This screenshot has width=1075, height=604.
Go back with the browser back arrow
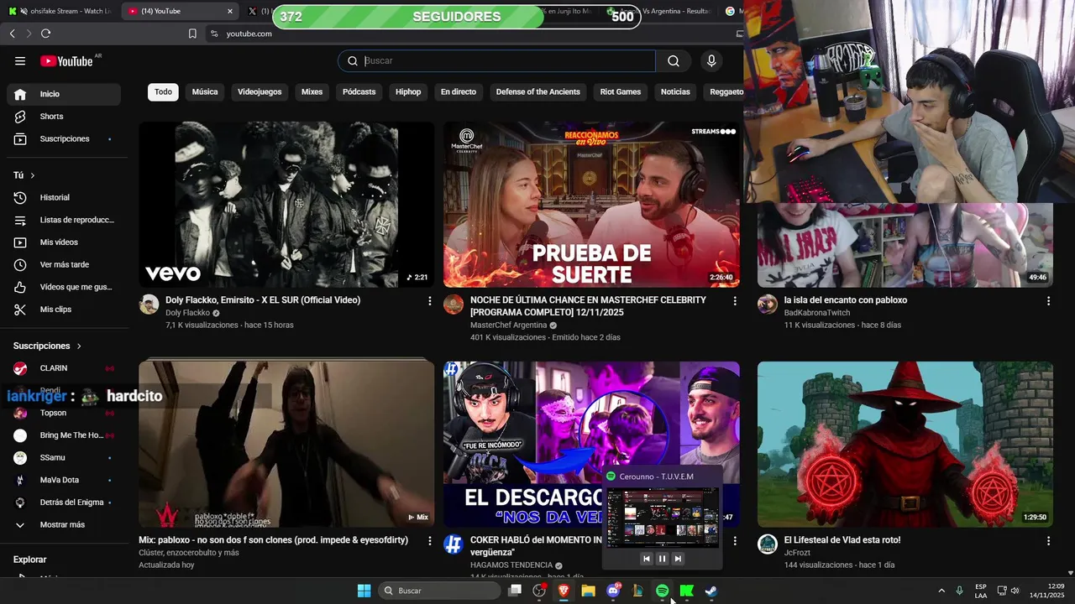click(12, 34)
